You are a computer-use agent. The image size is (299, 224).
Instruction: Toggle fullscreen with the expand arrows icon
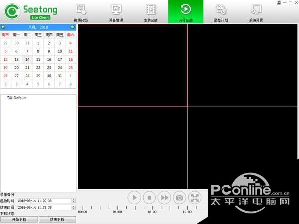(x=195, y=198)
